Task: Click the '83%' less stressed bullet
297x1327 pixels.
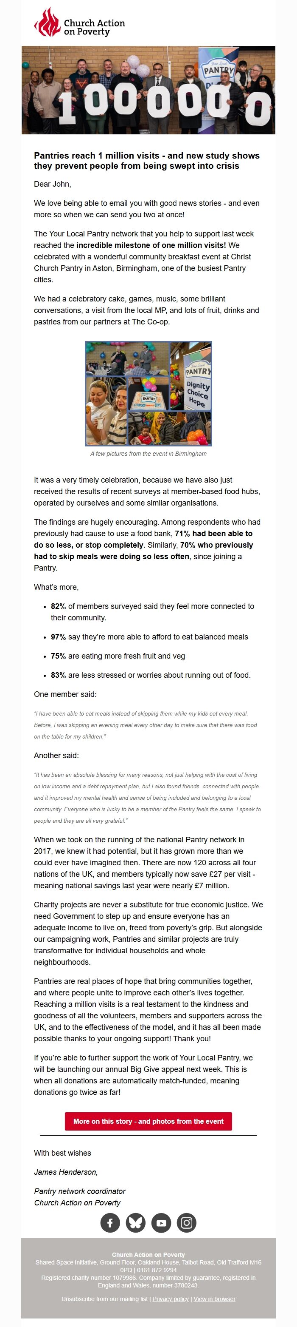Action: pos(151,675)
